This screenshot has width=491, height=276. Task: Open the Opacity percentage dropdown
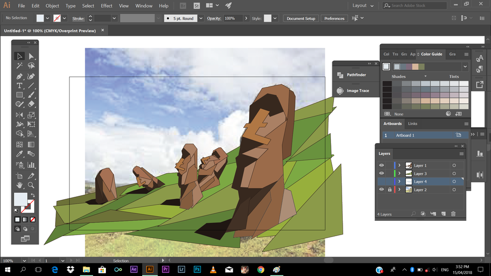(x=246, y=18)
